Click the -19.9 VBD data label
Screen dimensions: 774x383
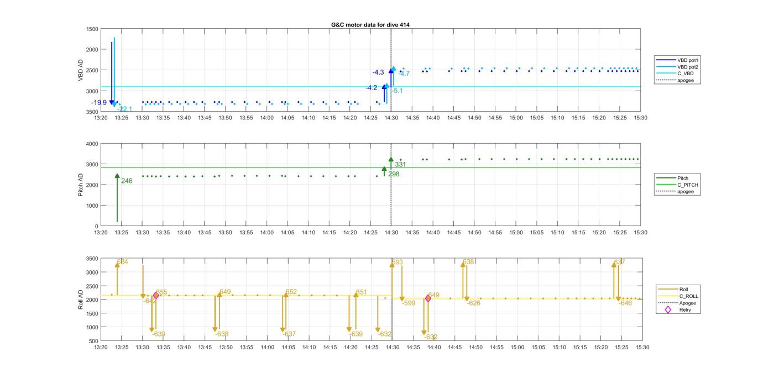[x=99, y=103]
